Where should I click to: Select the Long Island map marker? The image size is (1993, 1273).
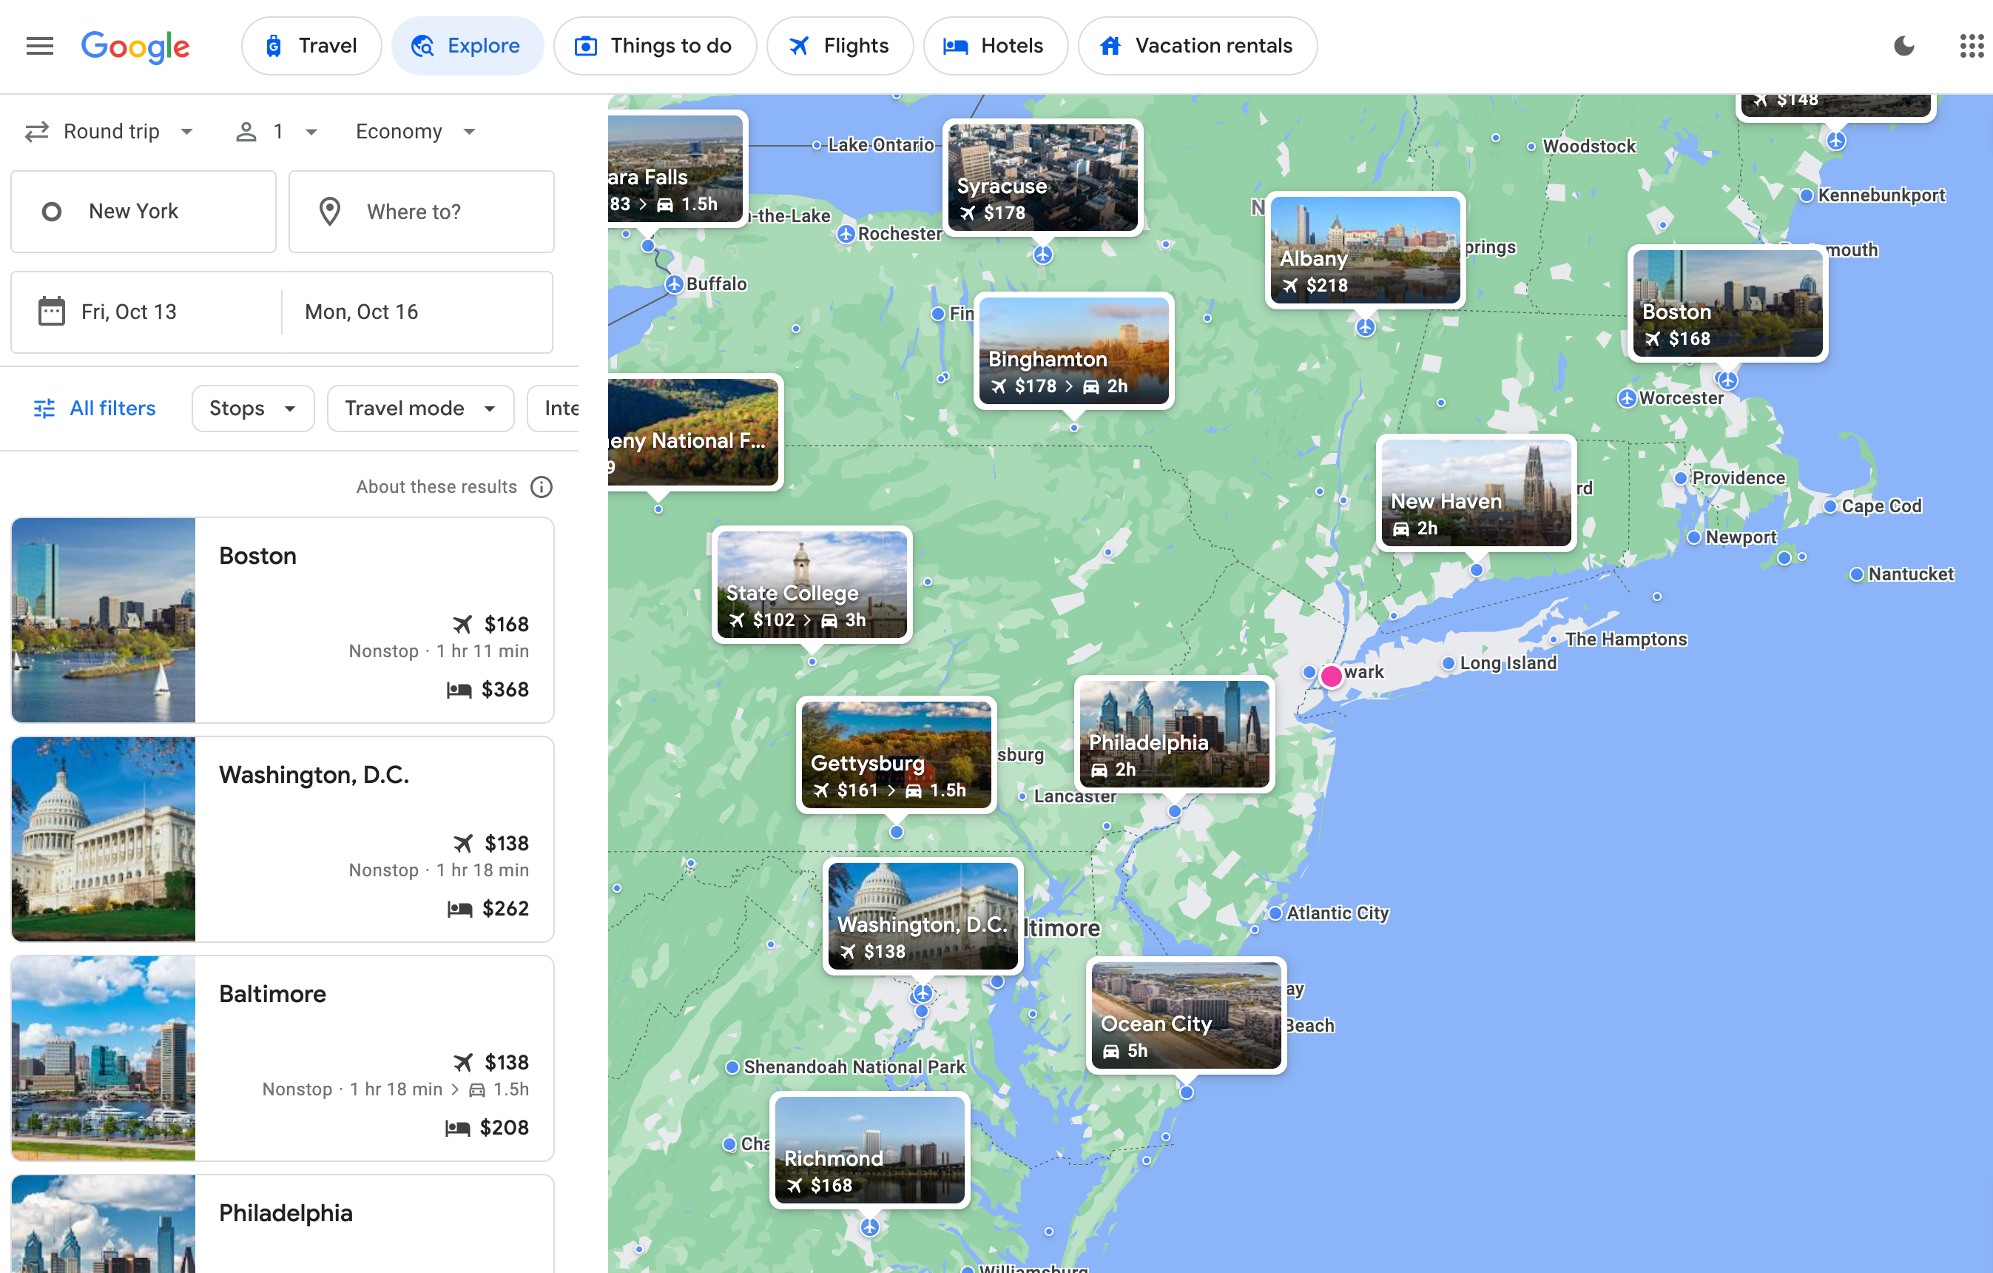click(1448, 663)
